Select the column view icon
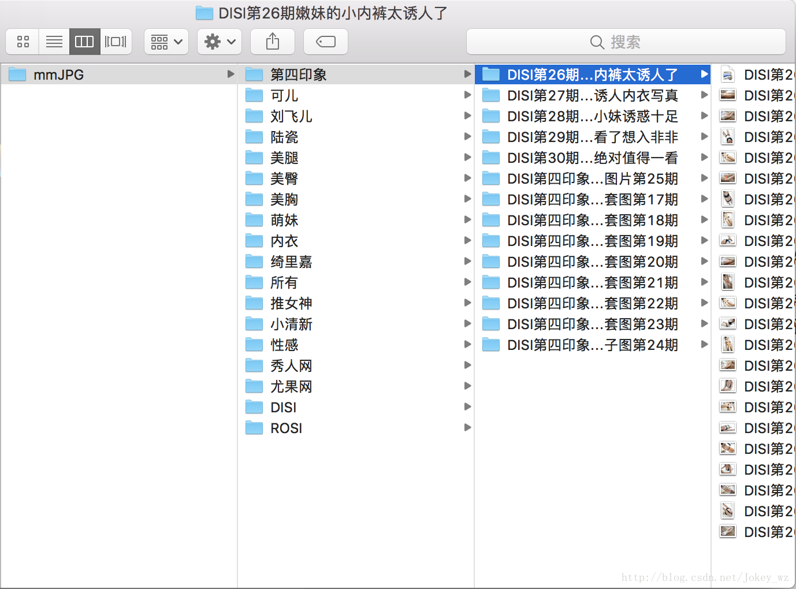 (x=84, y=41)
